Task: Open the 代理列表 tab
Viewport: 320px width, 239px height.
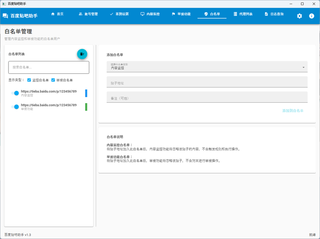Action: pyautogui.click(x=243, y=14)
